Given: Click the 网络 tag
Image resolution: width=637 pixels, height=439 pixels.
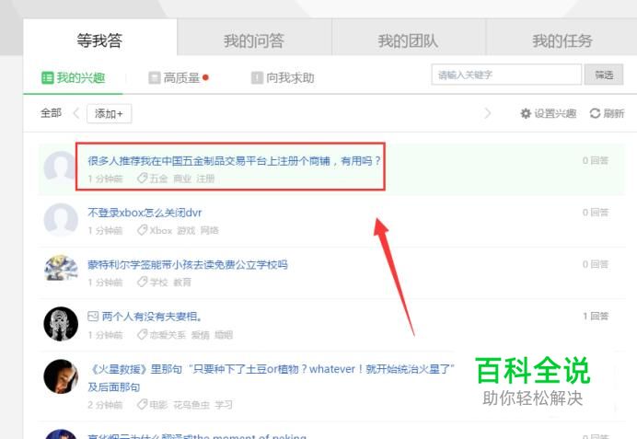Looking at the screenshot, I should pyautogui.click(x=210, y=231).
